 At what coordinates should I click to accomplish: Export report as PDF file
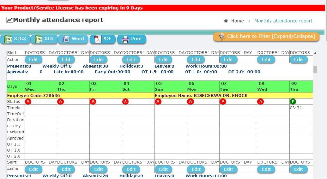(103, 39)
